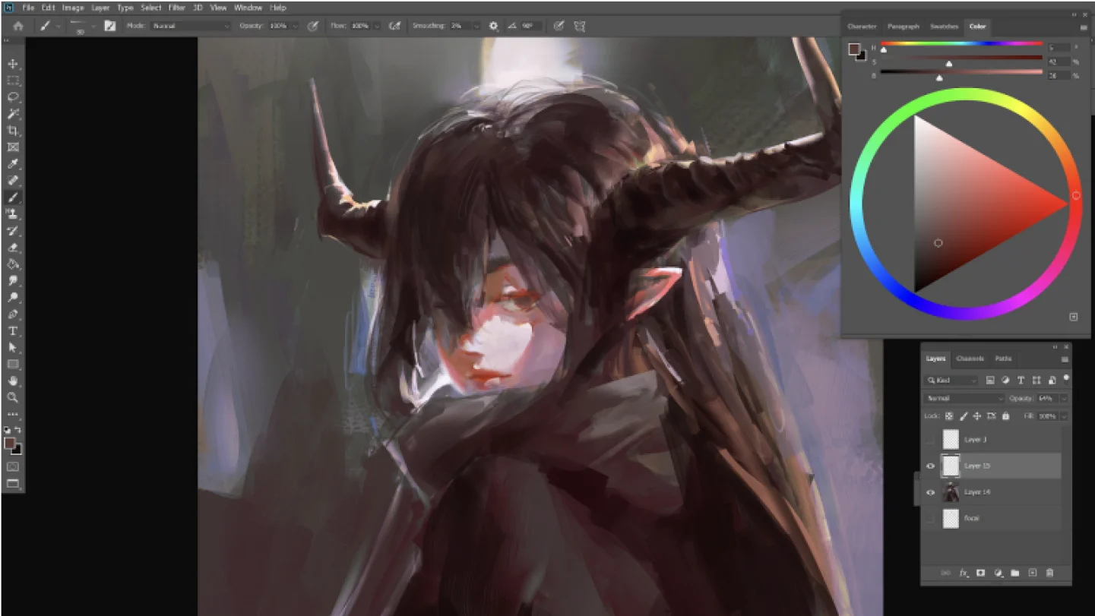
Task: Select the Paint Bucket tool
Action: click(13, 264)
